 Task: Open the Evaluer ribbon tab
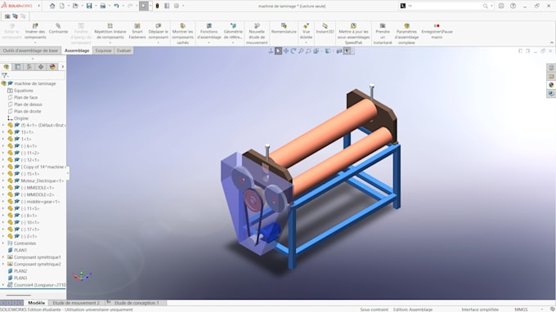(123, 51)
